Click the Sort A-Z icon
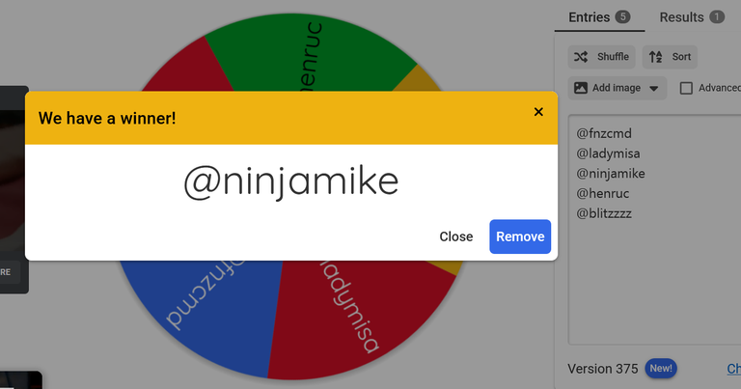The height and width of the screenshot is (389, 741). tap(655, 57)
